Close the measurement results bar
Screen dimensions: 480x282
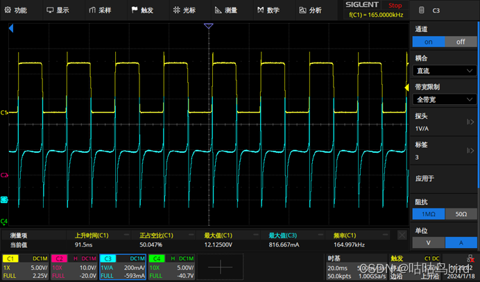[x=402, y=235]
